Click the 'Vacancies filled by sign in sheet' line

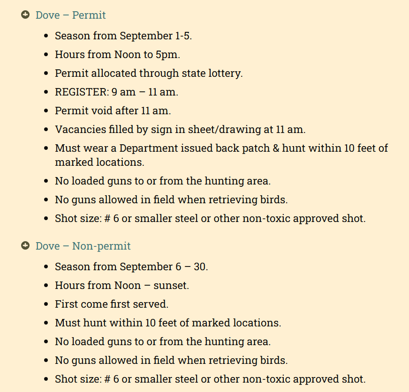click(180, 129)
